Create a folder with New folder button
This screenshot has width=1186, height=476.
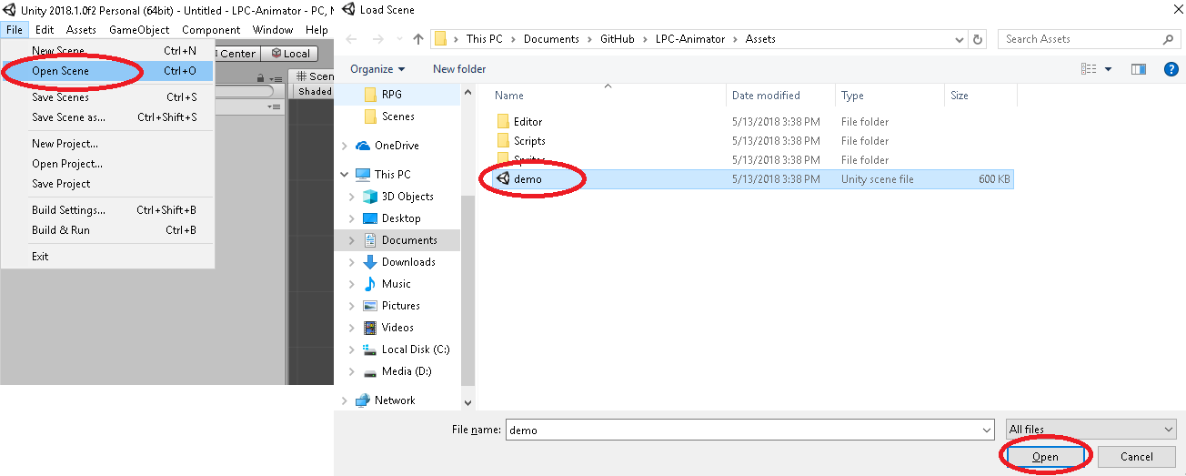(459, 69)
